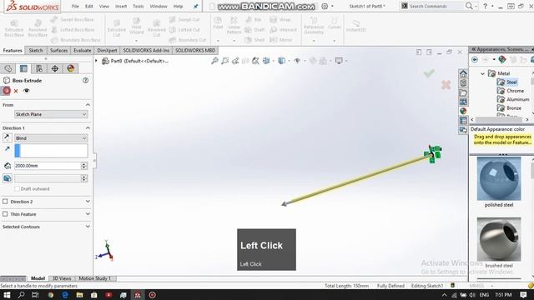Open the Appearances, Scenes, Decals tab
Screen dimensions: 534x300
point(463,111)
